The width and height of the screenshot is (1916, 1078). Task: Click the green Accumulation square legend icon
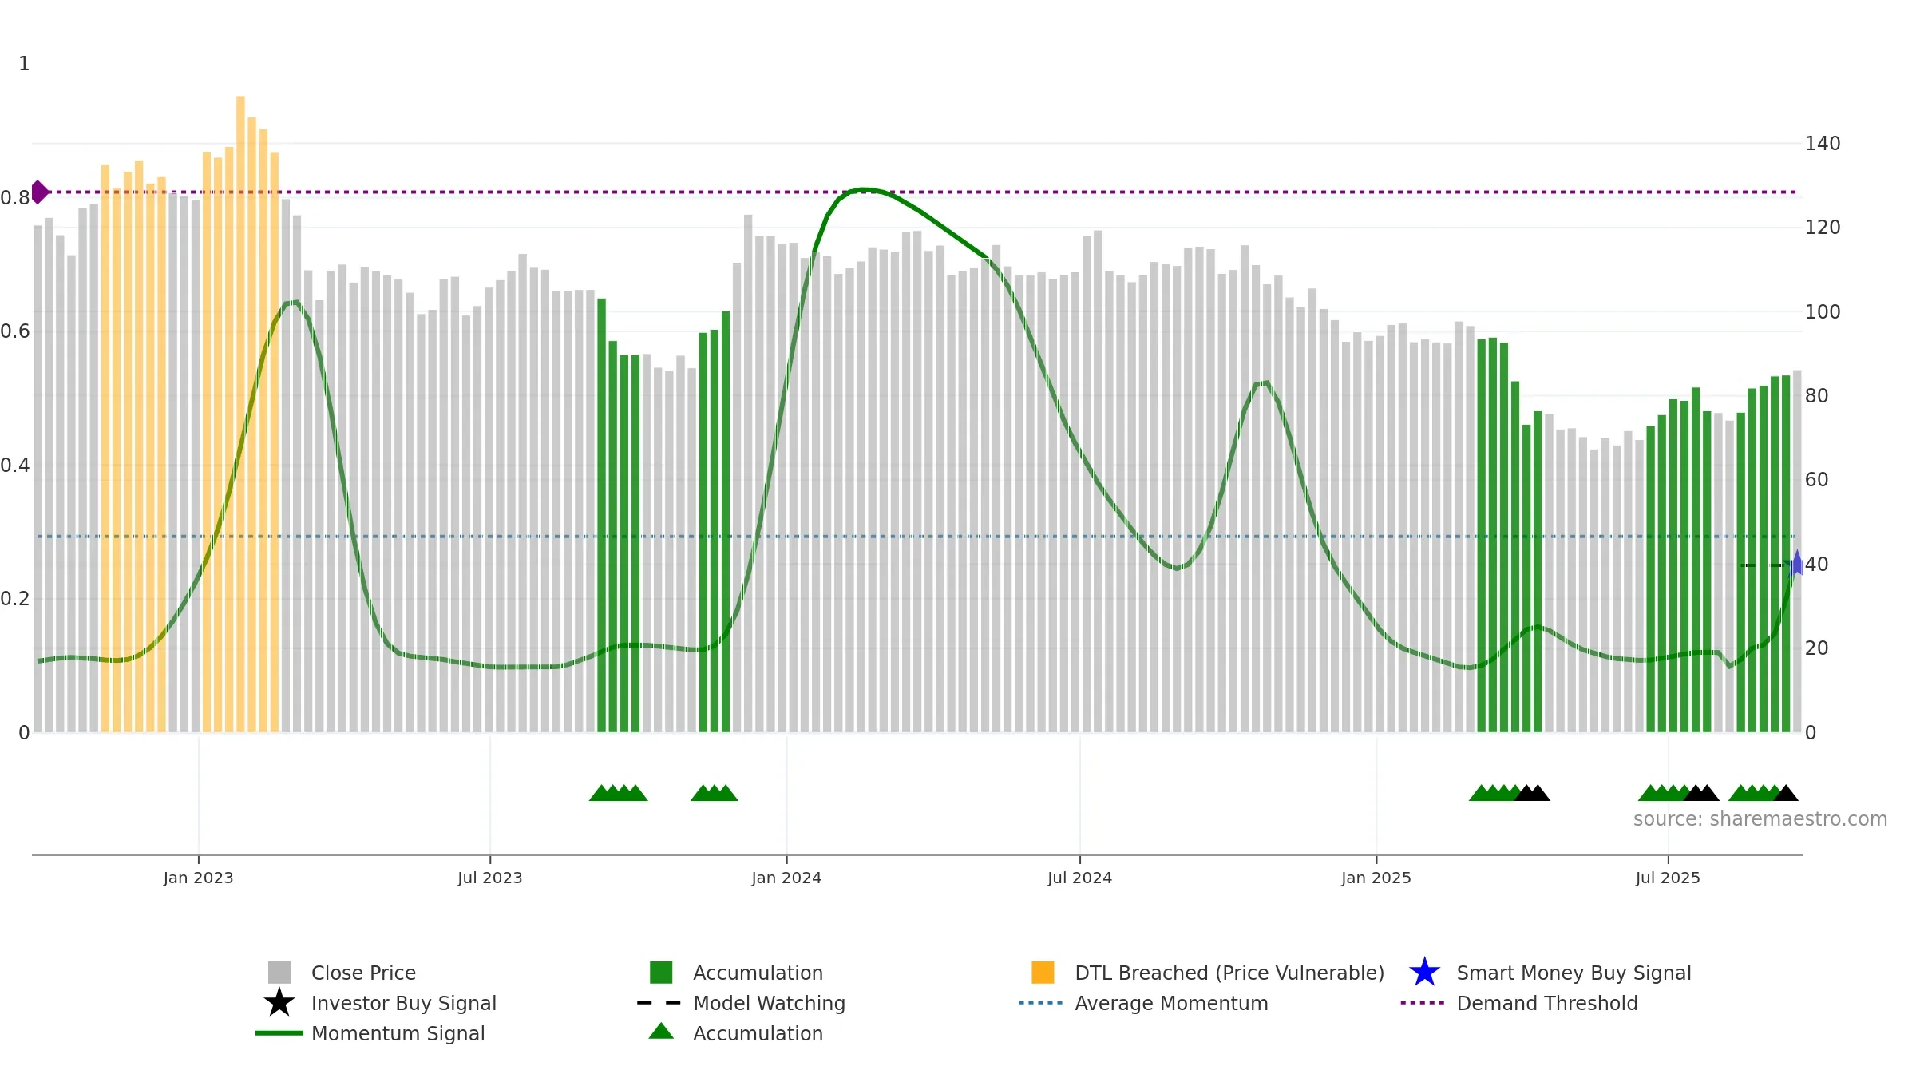point(661,972)
